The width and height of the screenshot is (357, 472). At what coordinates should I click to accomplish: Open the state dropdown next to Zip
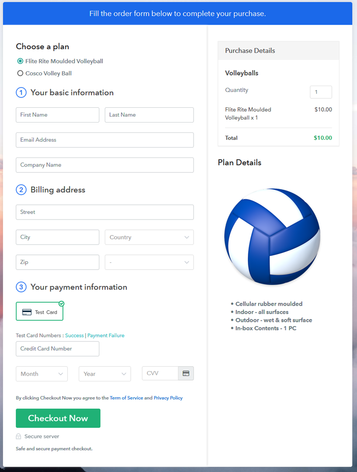149,262
